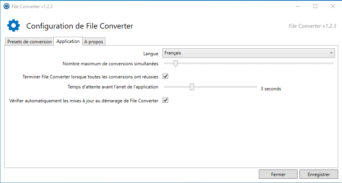Click the right end of the simultaneous conversions track

(x=332, y=63)
